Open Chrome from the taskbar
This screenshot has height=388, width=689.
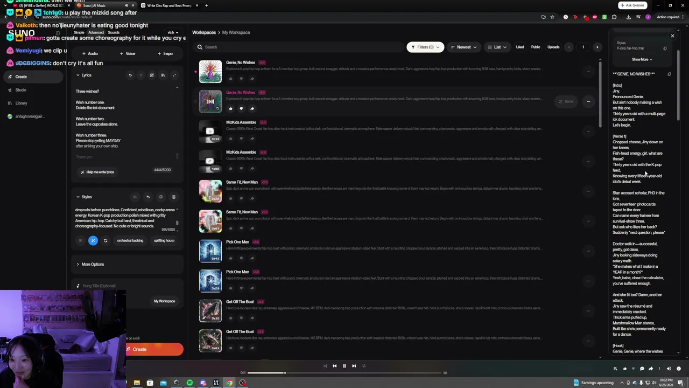[x=229, y=383]
